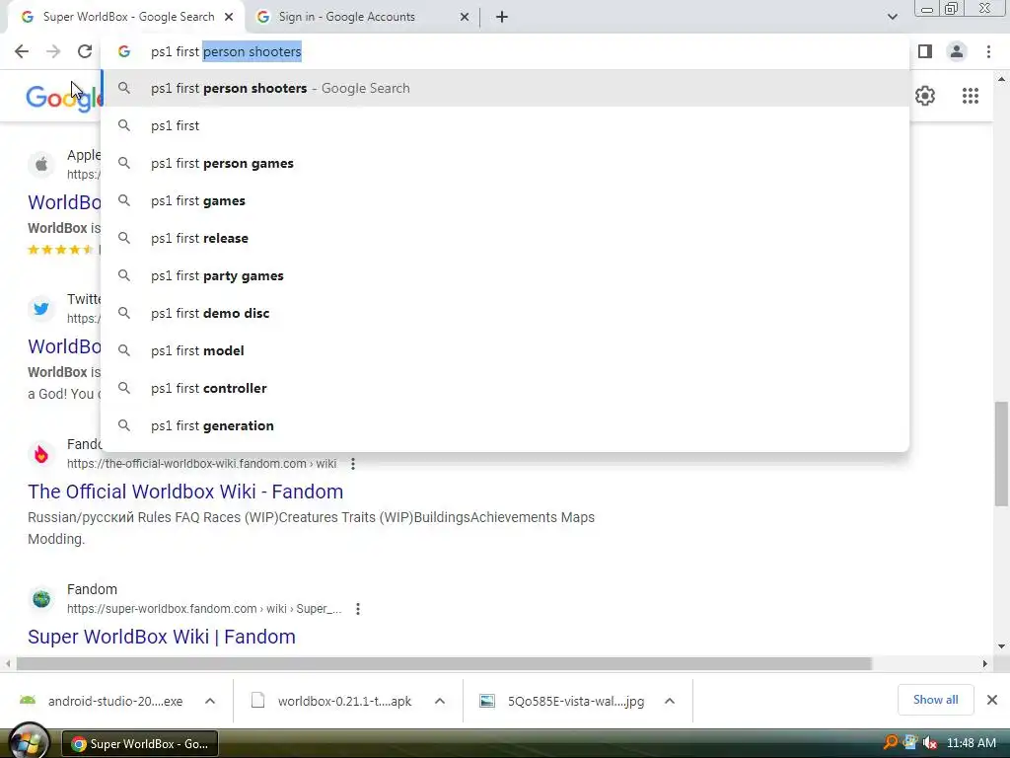Pick suggestion ps1 first demo disc
The height and width of the screenshot is (758, 1010).
pyautogui.click(x=505, y=313)
